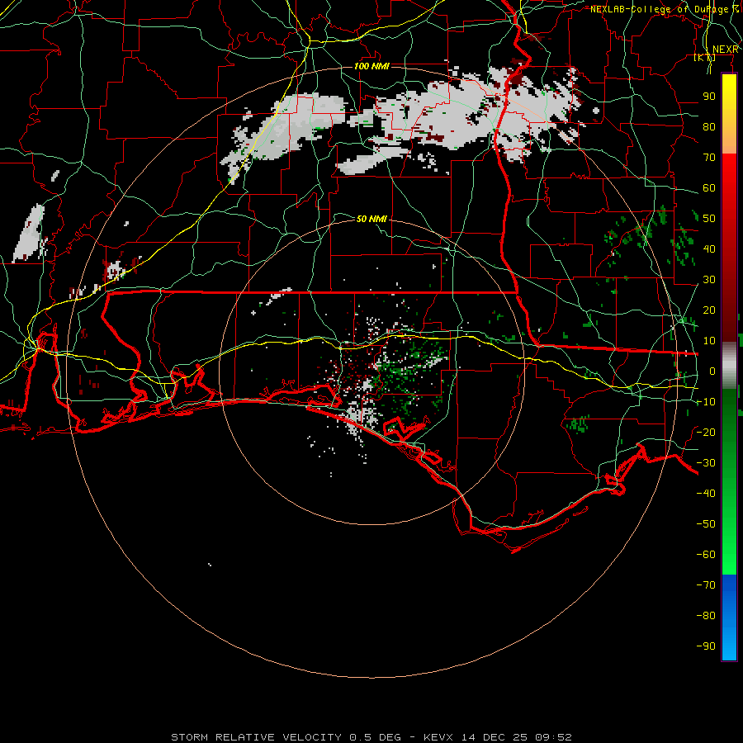Viewport: 743px width, 743px height.
Task: Click the -70 value on velocity scale
Action: [706, 585]
